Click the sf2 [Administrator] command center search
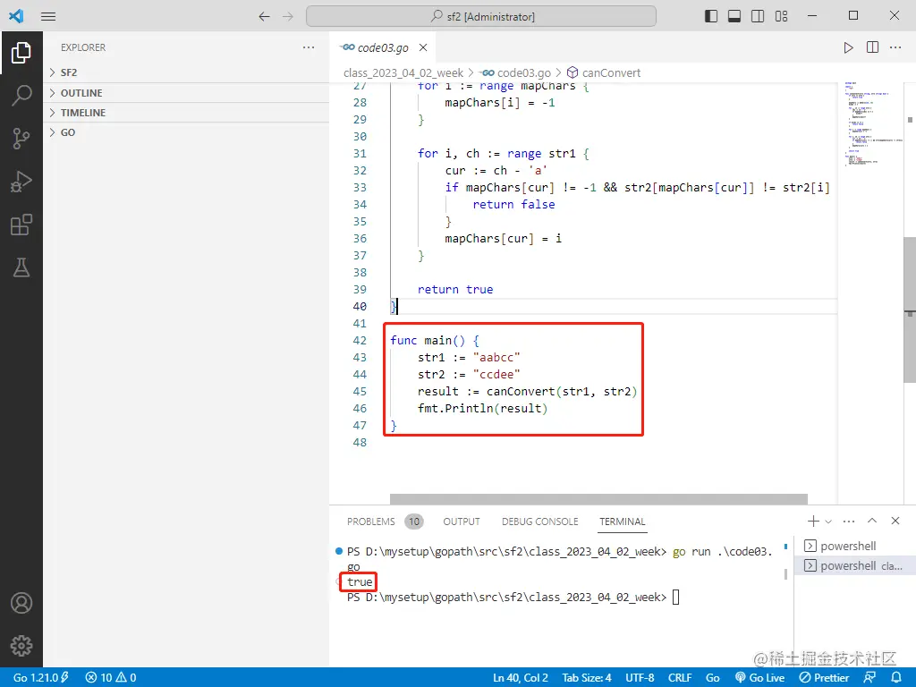 tap(480, 16)
